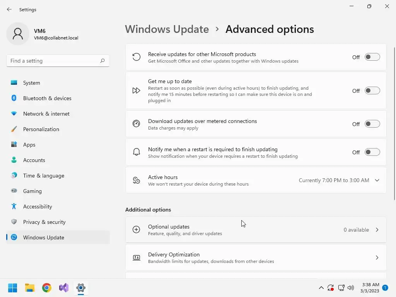Go back to Windows Update breadcrumb
Image resolution: width=396 pixels, height=297 pixels.
coord(167,29)
